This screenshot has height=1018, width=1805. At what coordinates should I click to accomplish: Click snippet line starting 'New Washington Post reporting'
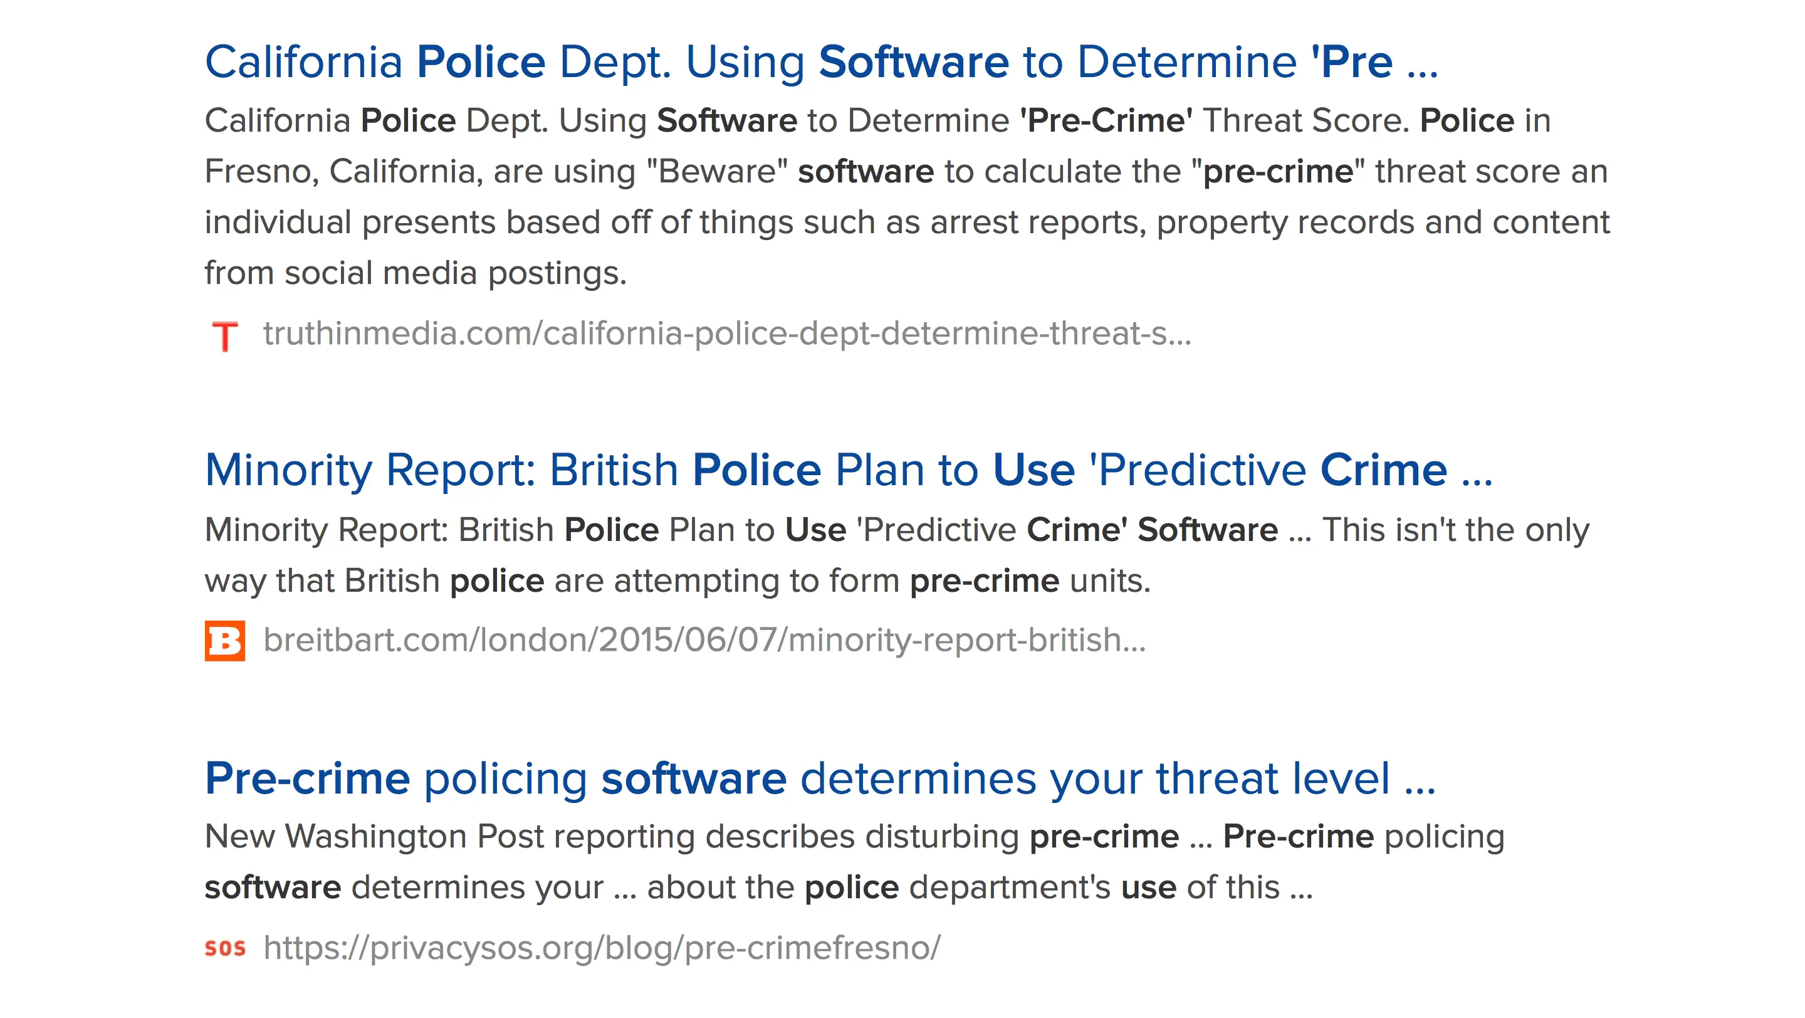point(854,837)
